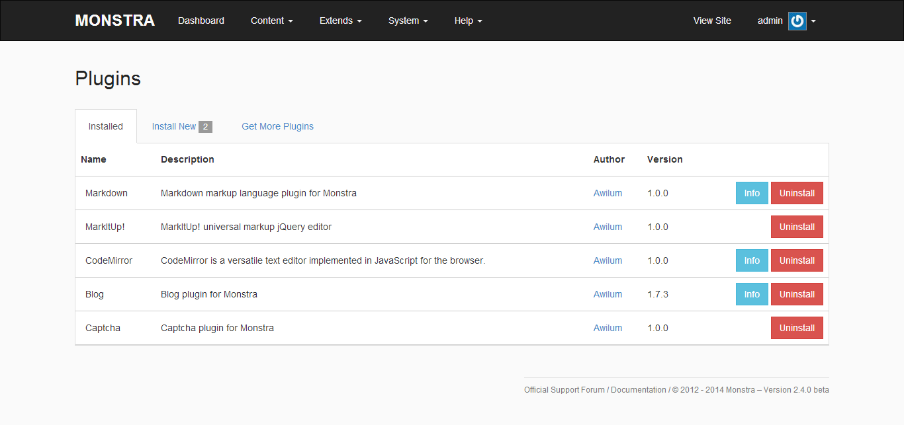This screenshot has height=425, width=904.
Task: Uninstall the Blog plugin
Action: (797, 294)
